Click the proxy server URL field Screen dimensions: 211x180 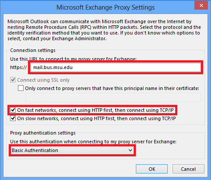(116, 67)
